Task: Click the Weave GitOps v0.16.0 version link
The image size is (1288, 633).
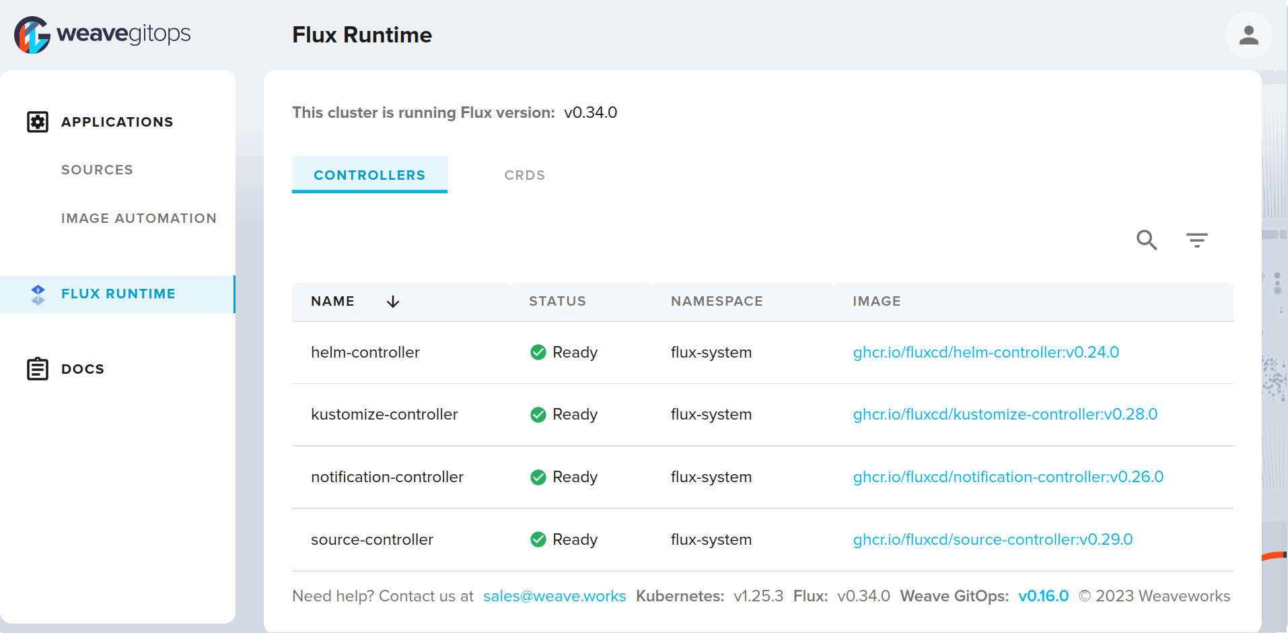Action: pyautogui.click(x=1043, y=596)
